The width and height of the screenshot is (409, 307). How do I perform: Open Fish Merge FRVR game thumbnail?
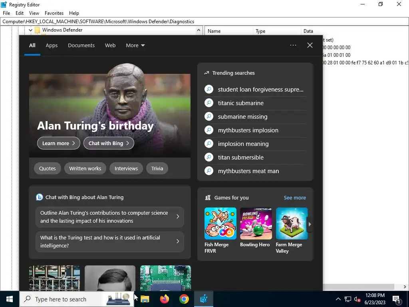coord(220,223)
